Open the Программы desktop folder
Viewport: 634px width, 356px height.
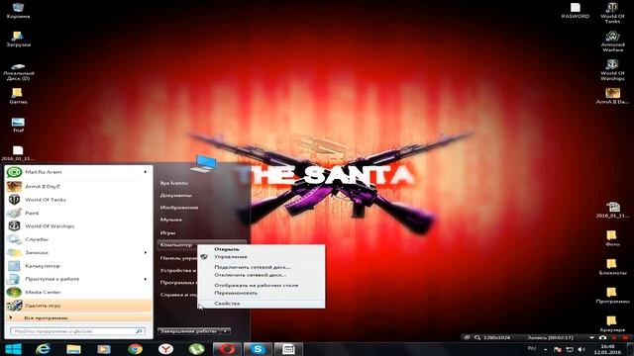pos(612,296)
